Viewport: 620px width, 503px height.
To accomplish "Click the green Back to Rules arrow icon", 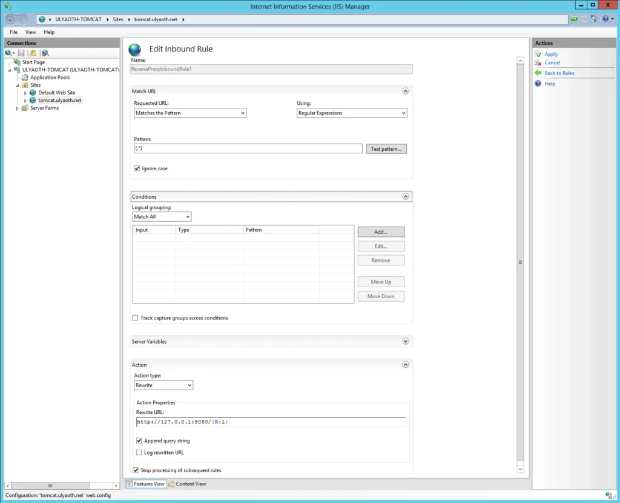I will click(538, 73).
